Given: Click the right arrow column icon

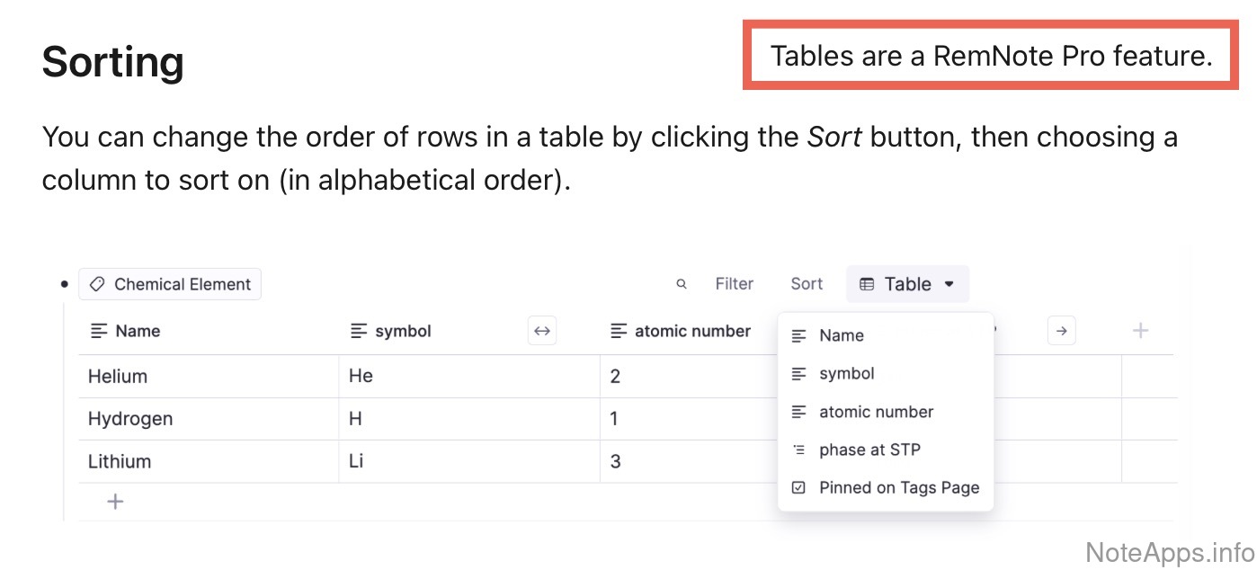Looking at the screenshot, I should click(1062, 331).
